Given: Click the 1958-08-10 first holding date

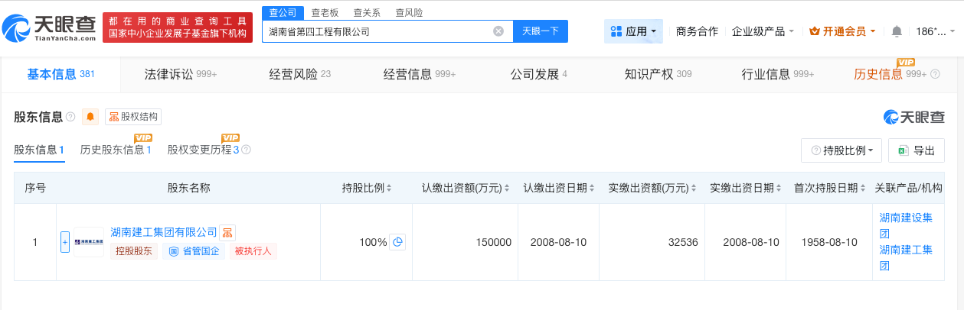Looking at the screenshot, I should [x=830, y=242].
